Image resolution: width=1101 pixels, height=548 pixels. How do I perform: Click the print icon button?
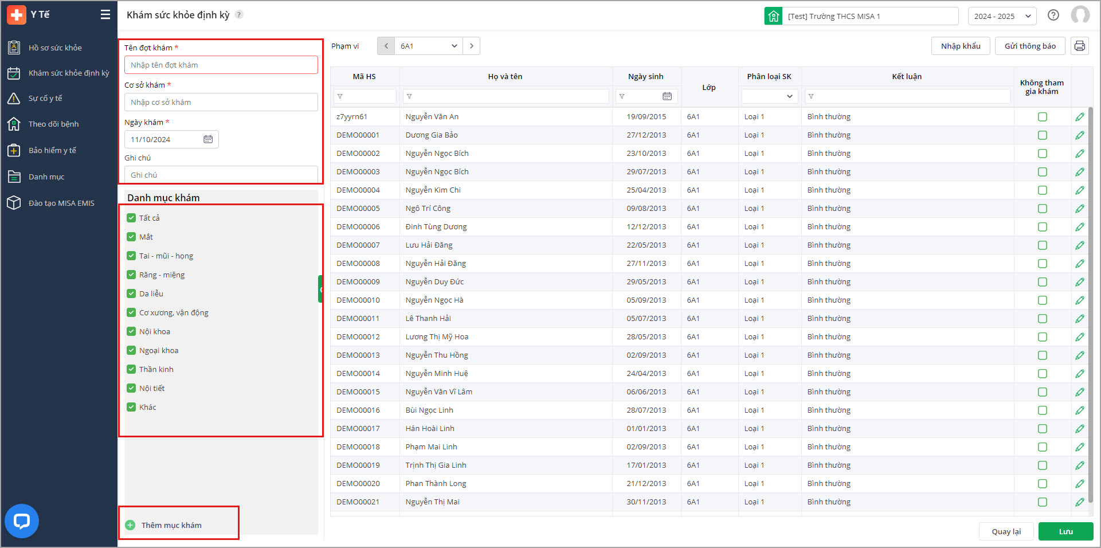pos(1080,46)
